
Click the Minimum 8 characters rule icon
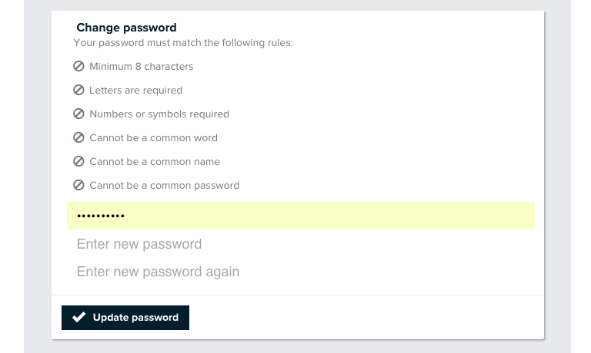(x=78, y=66)
